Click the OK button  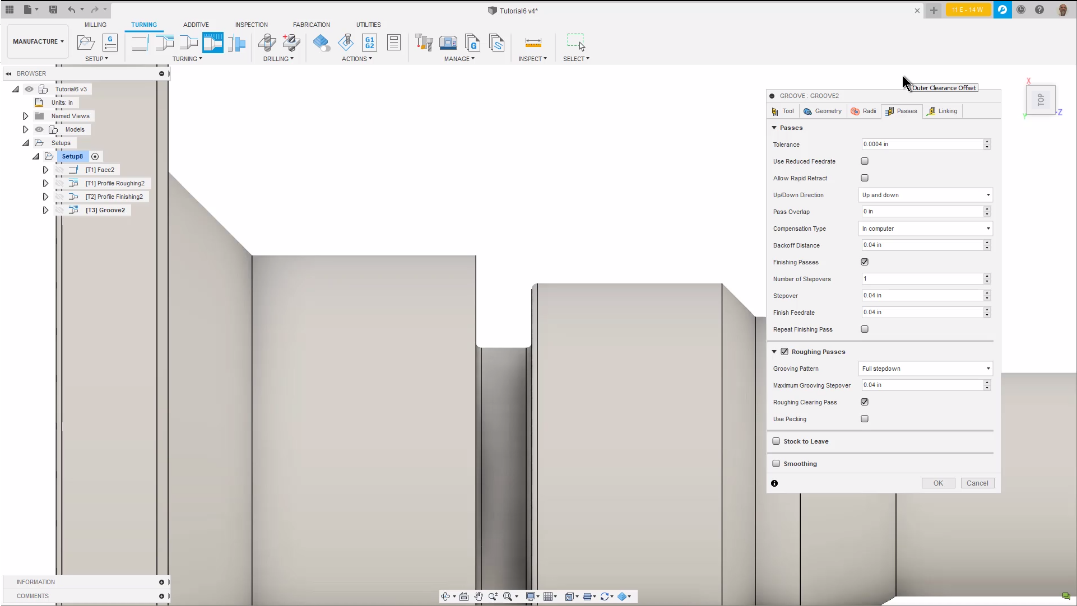click(938, 483)
